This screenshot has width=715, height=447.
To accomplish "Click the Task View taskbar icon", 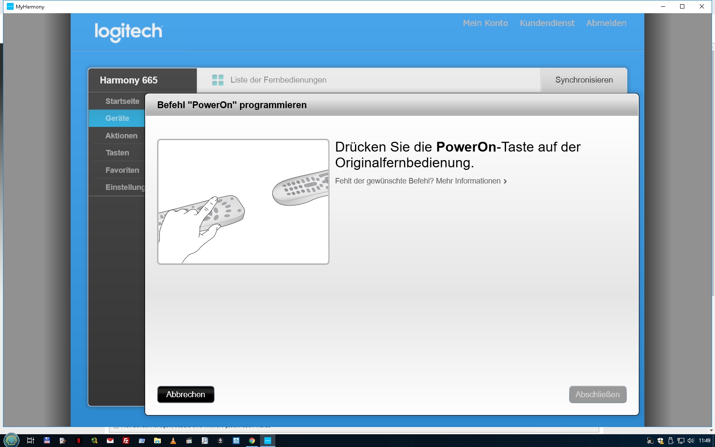I will point(31,441).
